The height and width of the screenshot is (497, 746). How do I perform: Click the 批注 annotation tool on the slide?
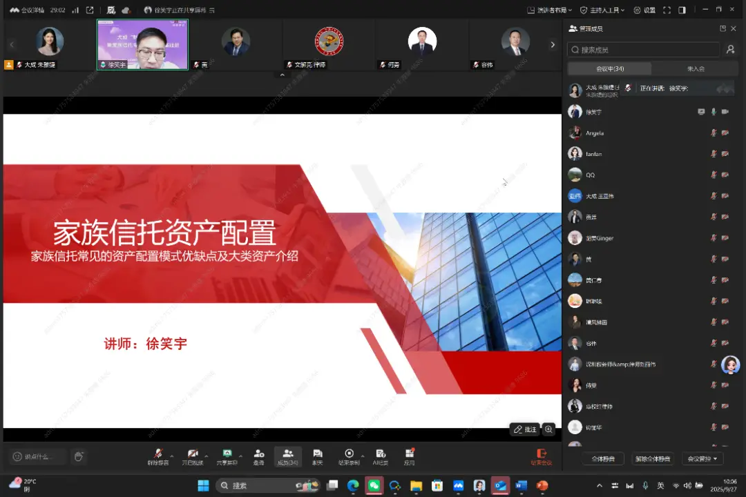(526, 429)
